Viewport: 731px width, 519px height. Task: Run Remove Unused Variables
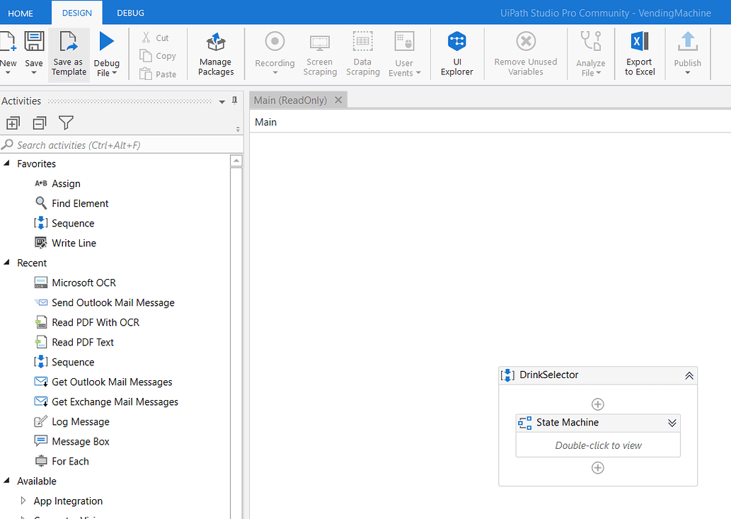(525, 53)
